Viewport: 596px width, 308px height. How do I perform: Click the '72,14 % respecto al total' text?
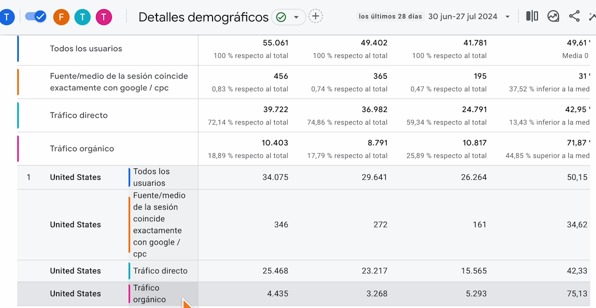coord(248,122)
